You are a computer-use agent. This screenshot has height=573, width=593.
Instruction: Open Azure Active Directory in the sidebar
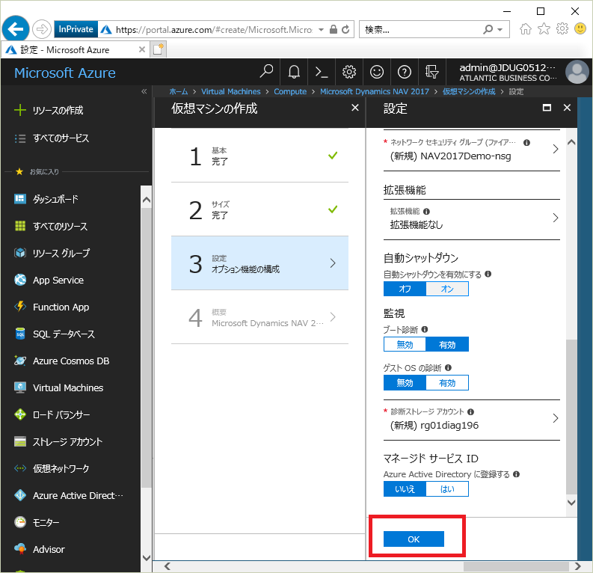tap(70, 495)
